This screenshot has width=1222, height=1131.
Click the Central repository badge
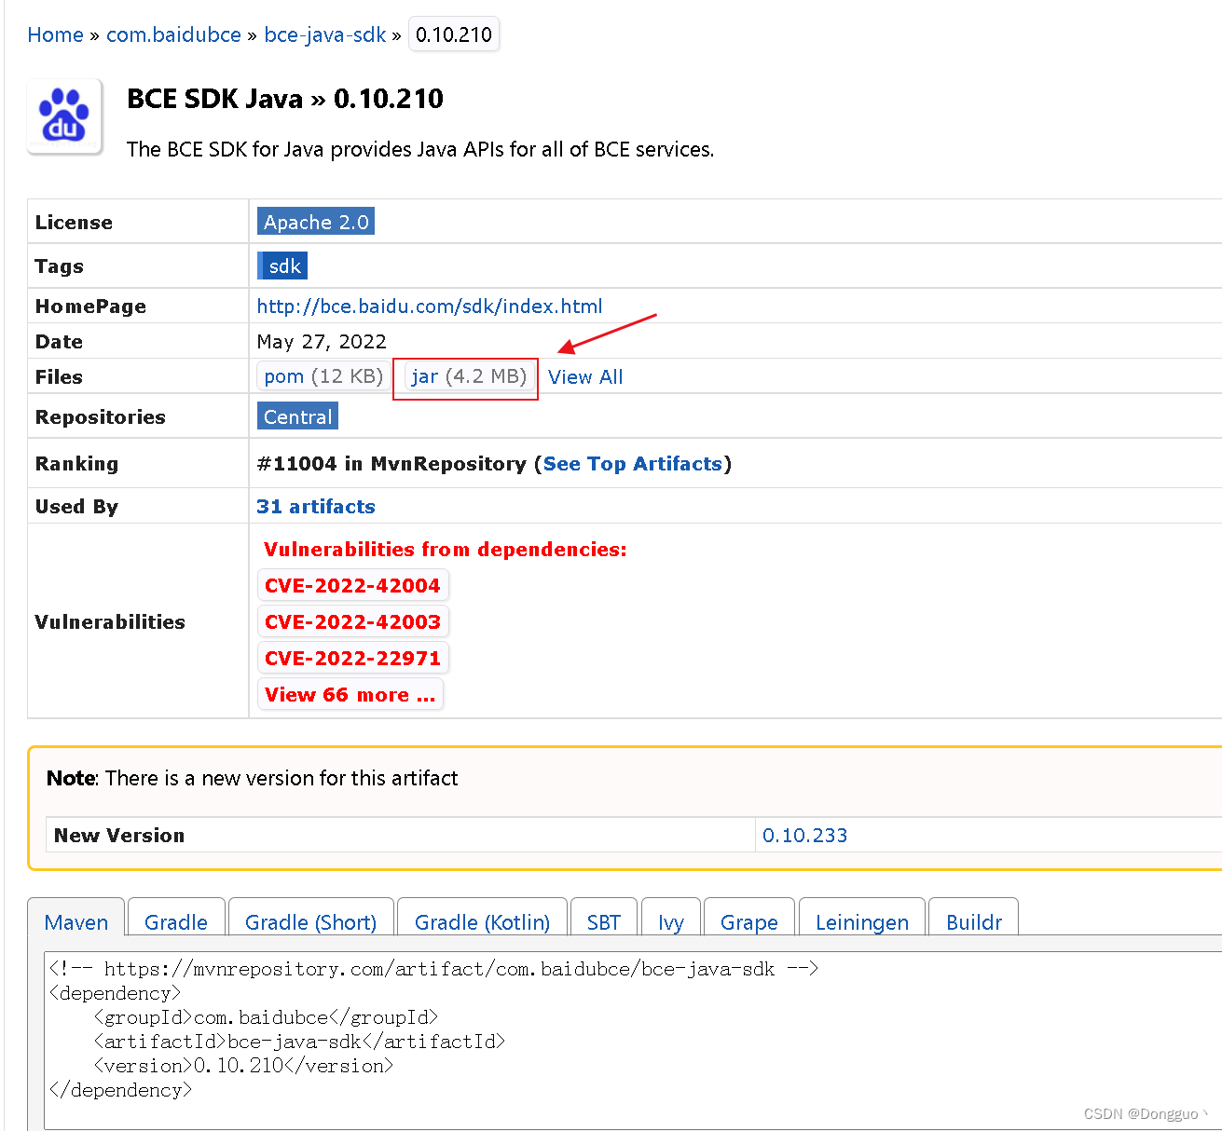click(297, 416)
